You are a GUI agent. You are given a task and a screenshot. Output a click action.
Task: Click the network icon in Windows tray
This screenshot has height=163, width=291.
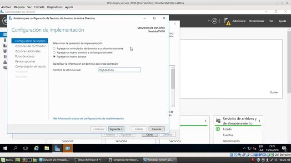coord(250,148)
